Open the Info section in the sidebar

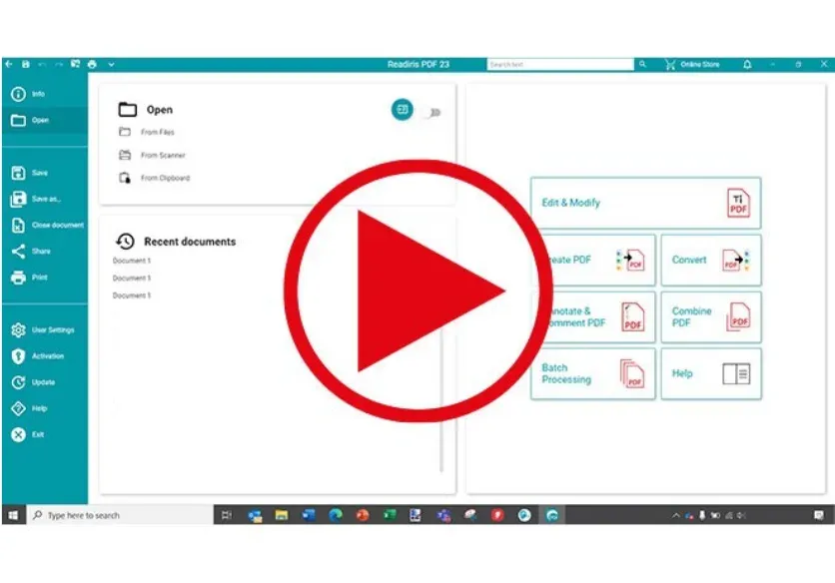(x=45, y=94)
